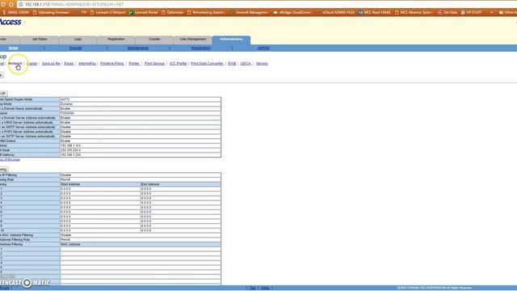Open the eBridge CloudConnect bookmark

click(292, 12)
